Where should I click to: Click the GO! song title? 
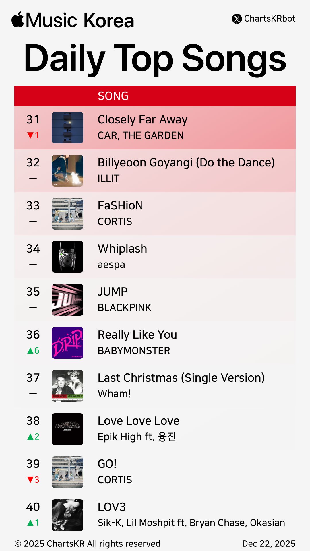coord(107,464)
